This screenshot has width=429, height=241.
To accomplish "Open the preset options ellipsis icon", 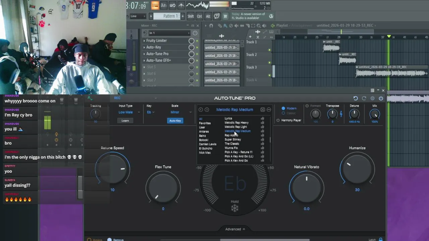I will [269, 110].
